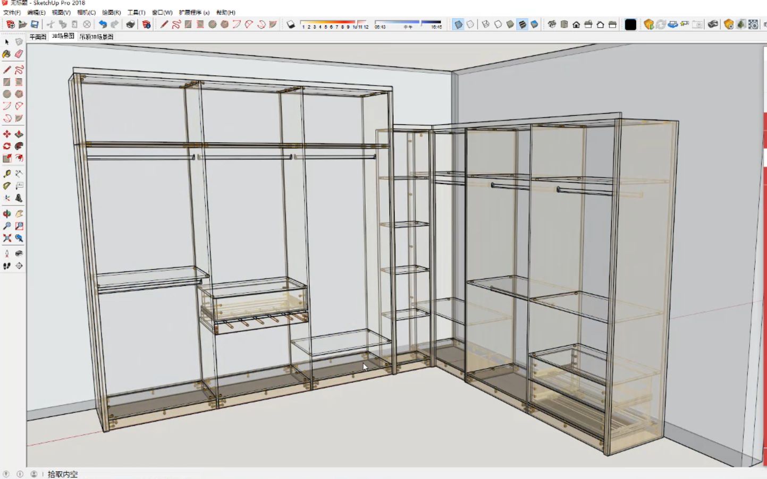Click the black color swatch

click(630, 24)
